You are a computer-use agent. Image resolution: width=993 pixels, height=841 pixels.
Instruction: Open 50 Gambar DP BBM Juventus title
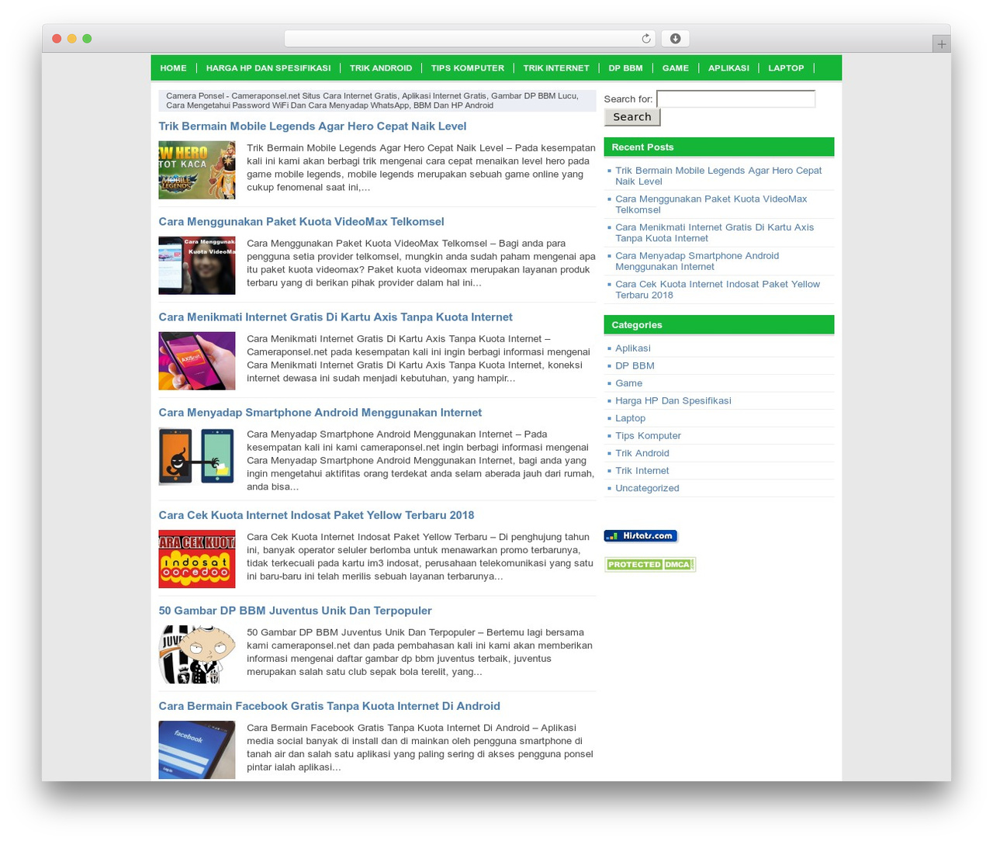(x=296, y=611)
